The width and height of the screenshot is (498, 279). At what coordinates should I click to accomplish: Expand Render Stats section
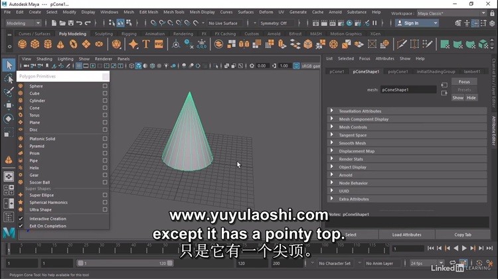point(331,158)
